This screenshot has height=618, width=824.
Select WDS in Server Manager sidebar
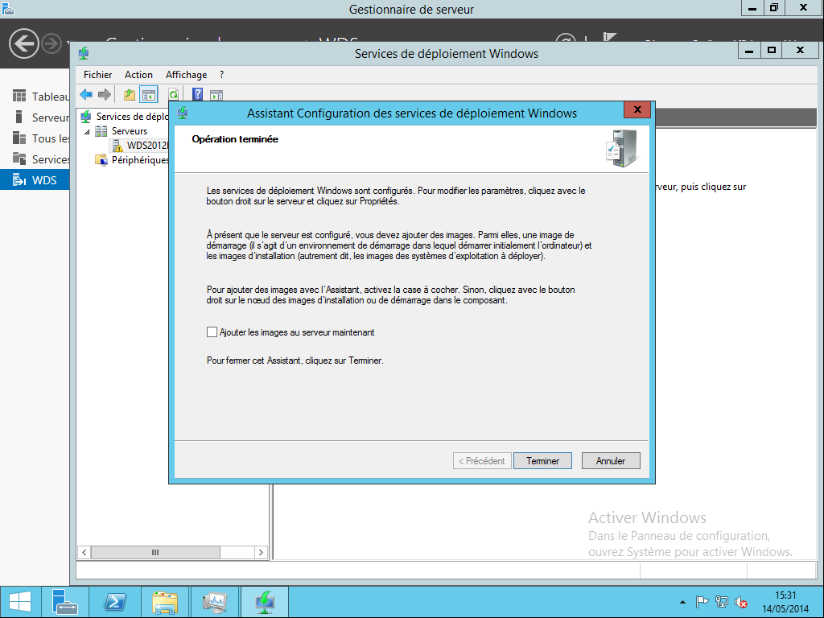[x=35, y=180]
